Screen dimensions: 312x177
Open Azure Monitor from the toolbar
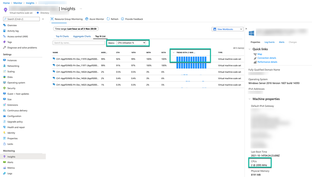point(95,19)
